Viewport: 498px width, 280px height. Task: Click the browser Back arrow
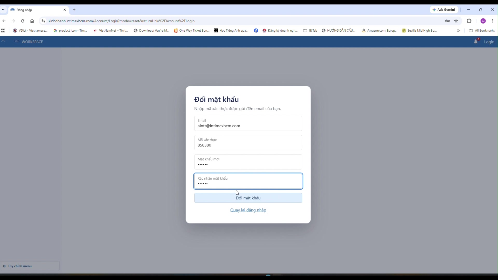(4, 21)
